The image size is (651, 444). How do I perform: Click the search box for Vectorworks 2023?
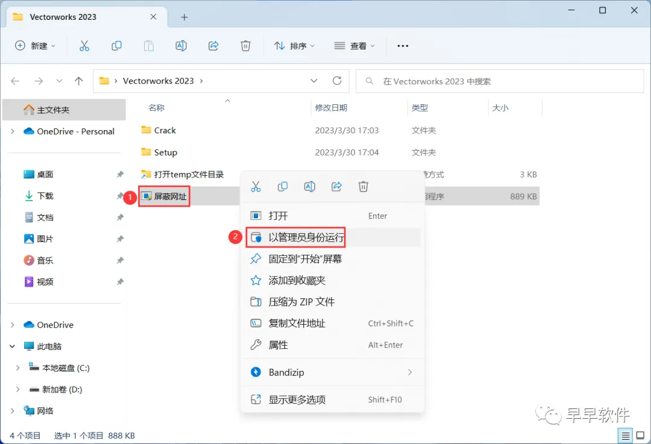[500, 81]
